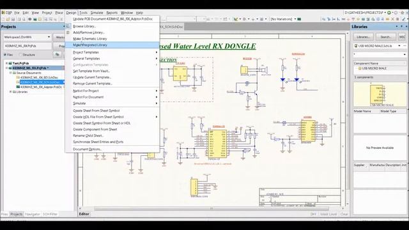Click the open folder toolbar icon

point(8,19)
